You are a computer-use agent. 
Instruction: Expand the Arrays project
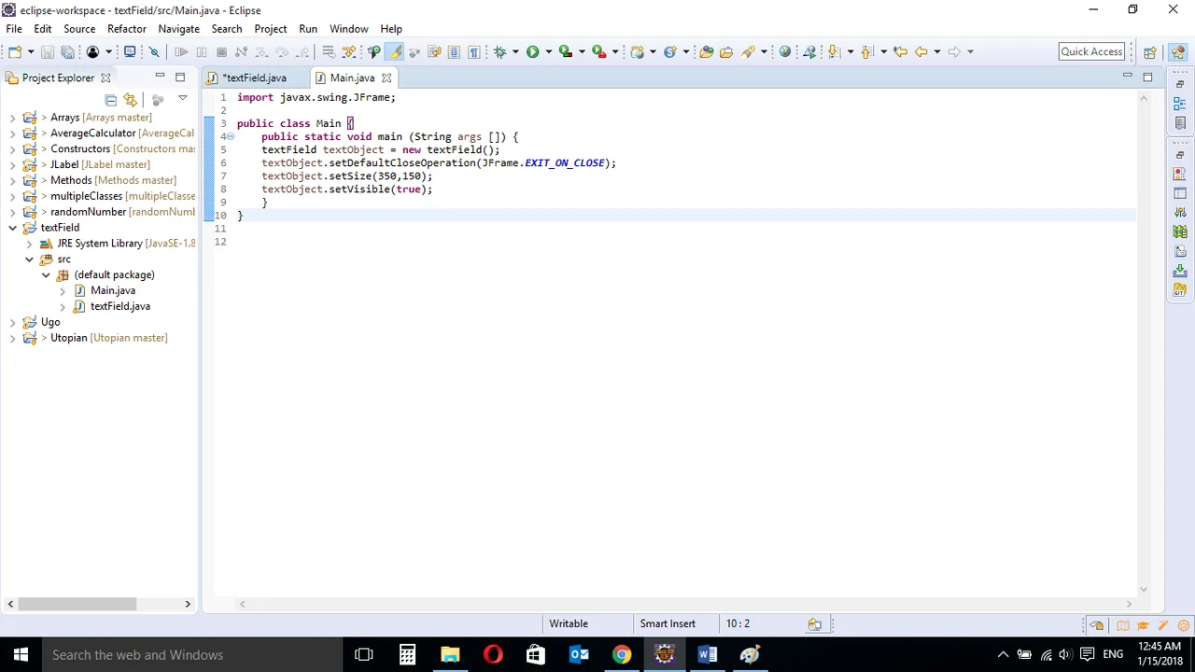pos(12,118)
